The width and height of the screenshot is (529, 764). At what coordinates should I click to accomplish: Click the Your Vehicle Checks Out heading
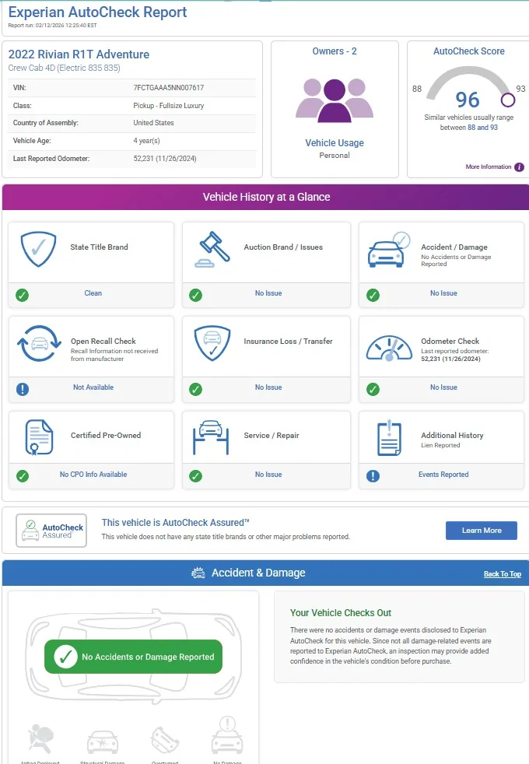pos(341,613)
